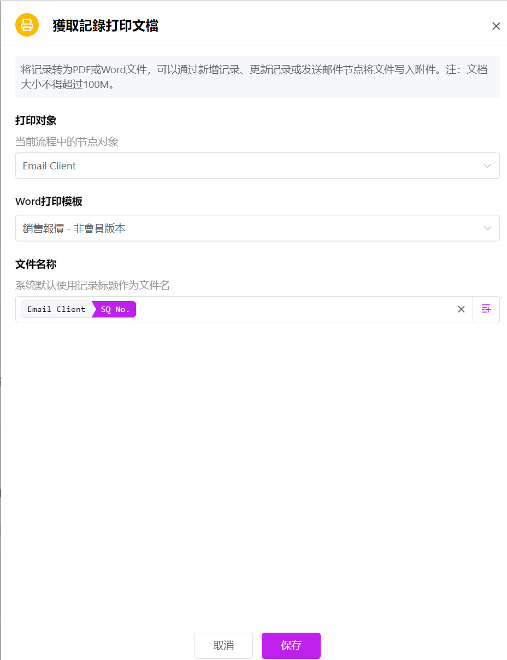The width and height of the screenshot is (507, 660).
Task: Open the insert field picker icon
Action: [486, 309]
